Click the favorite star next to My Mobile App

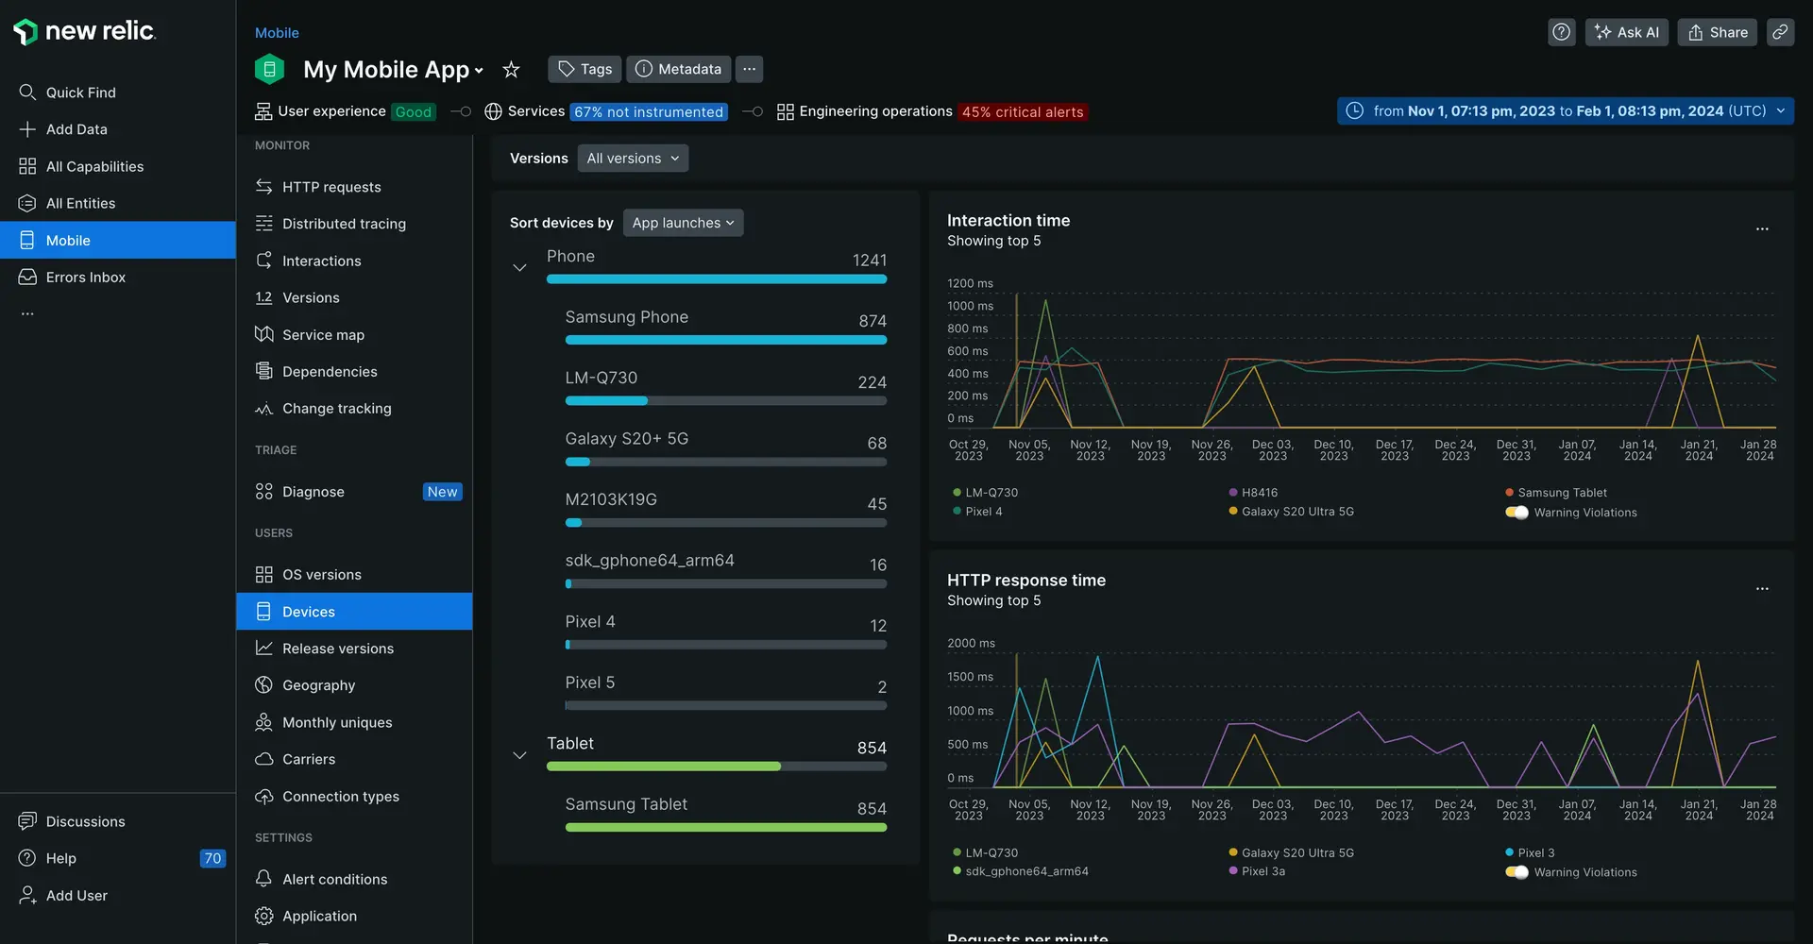tap(511, 70)
